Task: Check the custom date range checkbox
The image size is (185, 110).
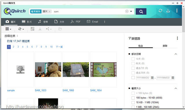Action: 133,78
